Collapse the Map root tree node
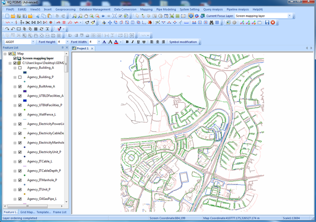Screen dimensions: 316x222 [x=5, y=54]
